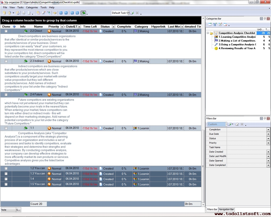Viewport: 271px width, 217px height.
Task: Click the Task Name filter field
Action: pyautogui.click(x=246, y=147)
